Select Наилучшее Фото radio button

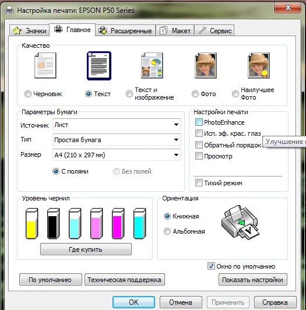[235, 94]
